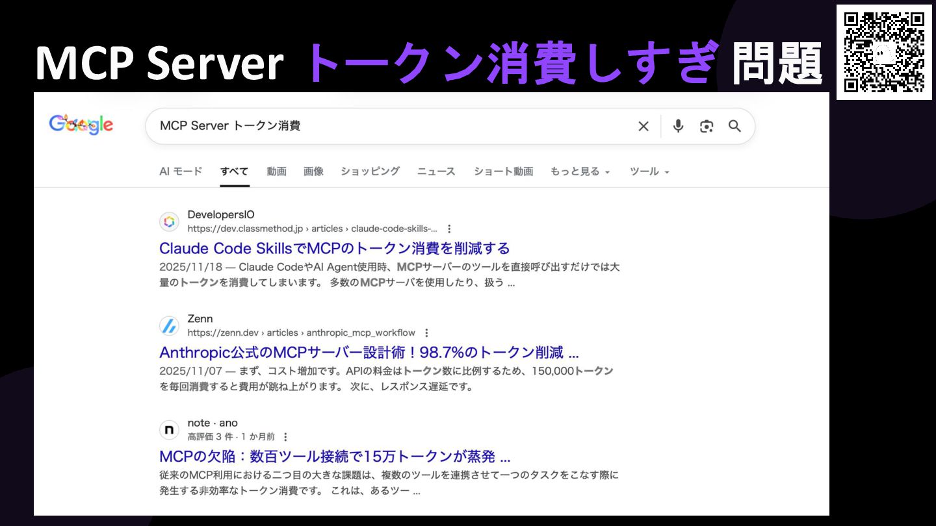This screenshot has height=526, width=936.
Task: Click the 'note · ano' source name
Action: (x=213, y=423)
